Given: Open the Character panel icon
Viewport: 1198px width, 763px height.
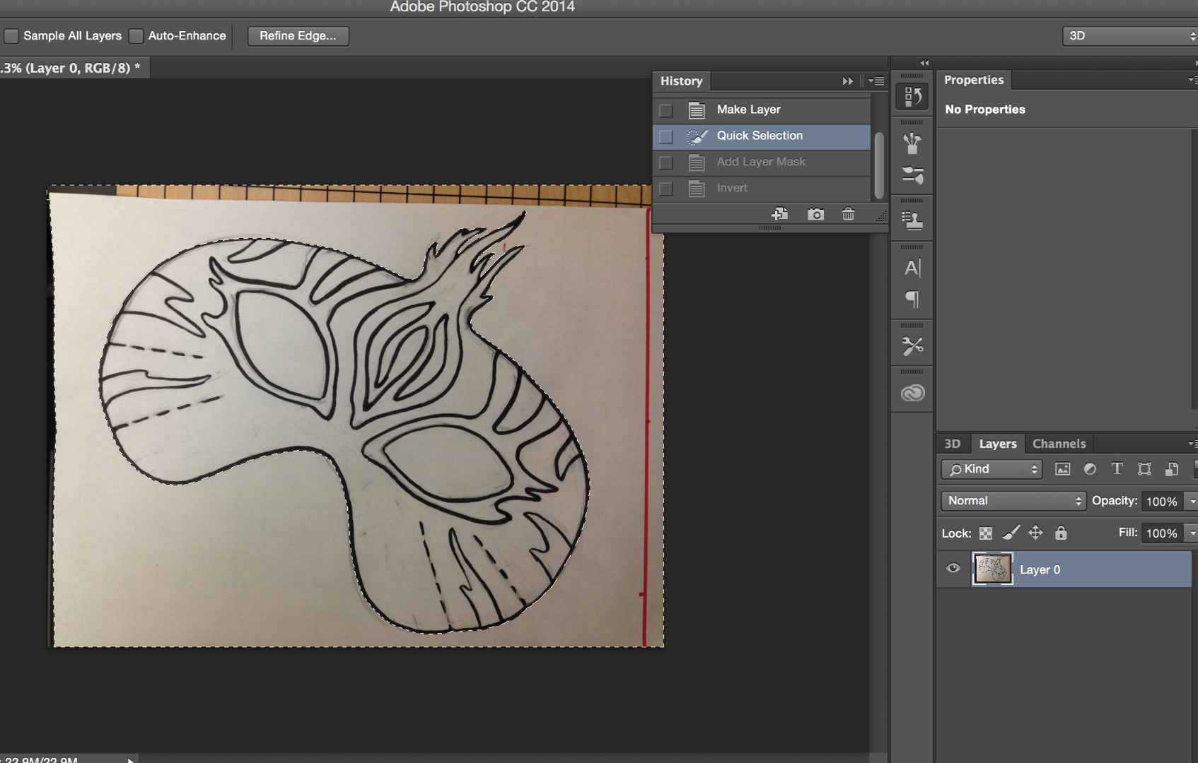Looking at the screenshot, I should pyautogui.click(x=912, y=268).
